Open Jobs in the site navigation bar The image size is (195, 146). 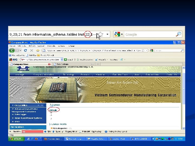coord(137,75)
